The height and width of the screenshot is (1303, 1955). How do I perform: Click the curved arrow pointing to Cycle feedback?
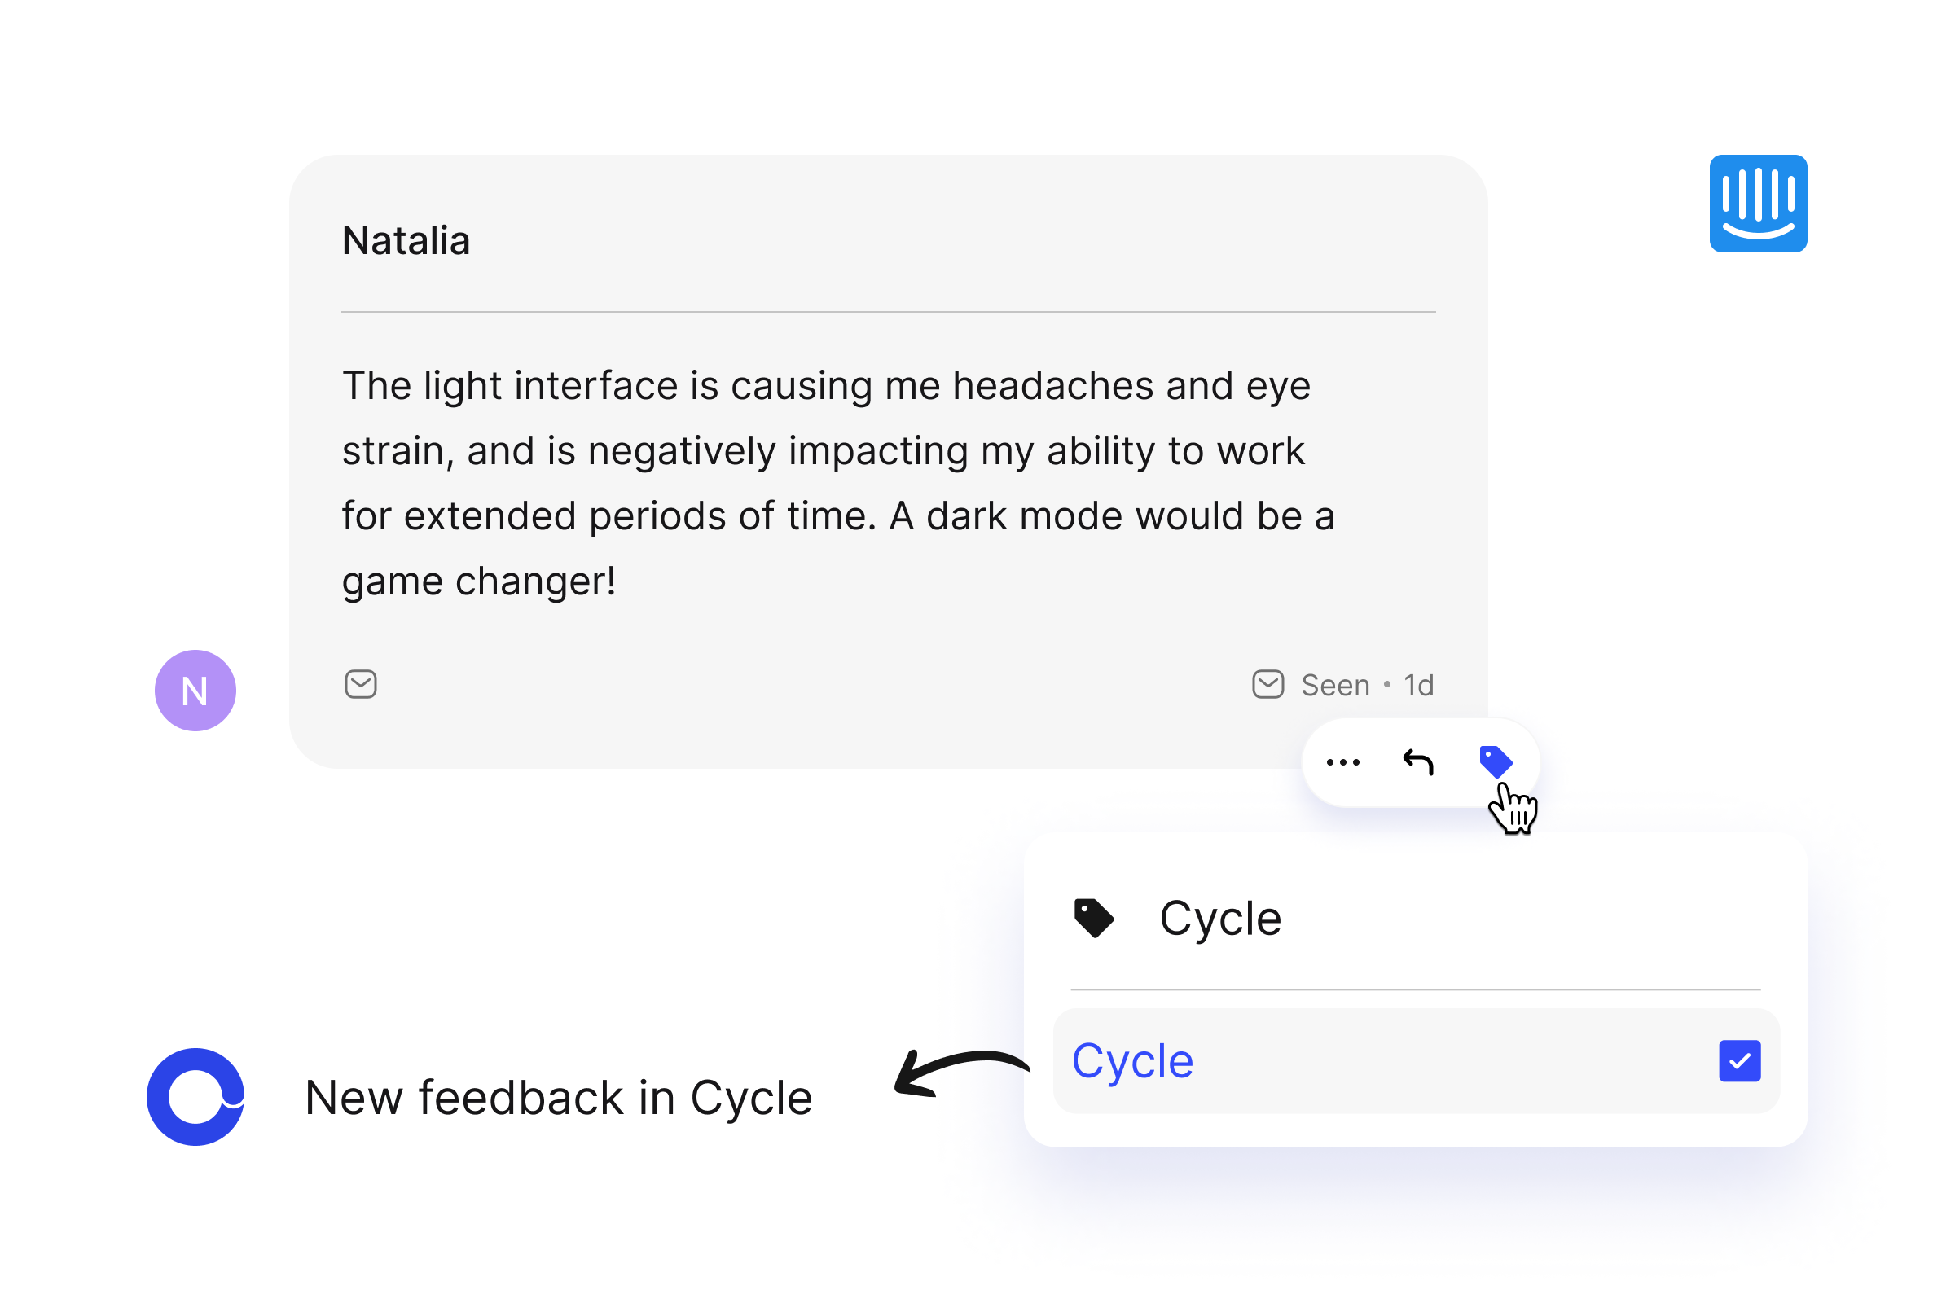pyautogui.click(x=962, y=1073)
